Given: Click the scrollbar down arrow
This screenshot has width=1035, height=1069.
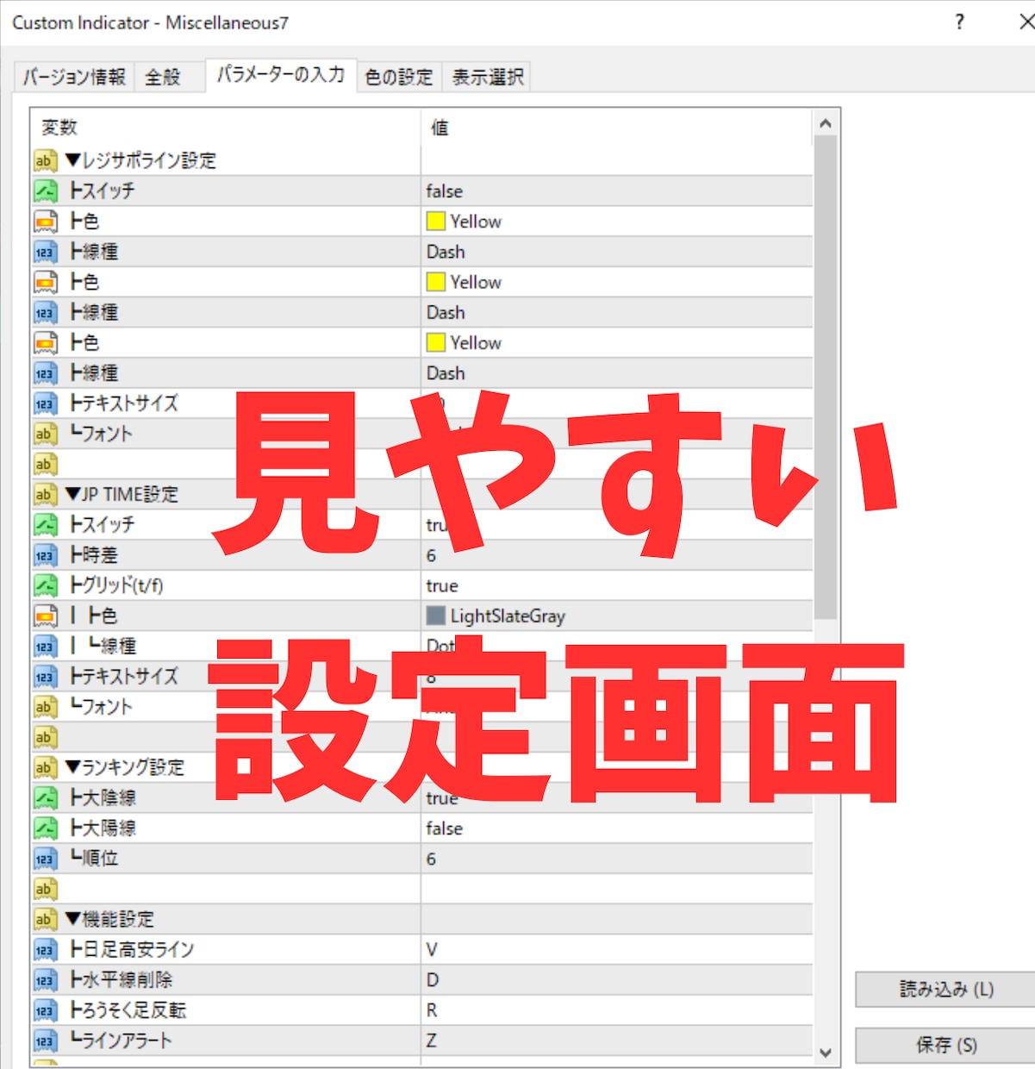Looking at the screenshot, I should tap(826, 1053).
